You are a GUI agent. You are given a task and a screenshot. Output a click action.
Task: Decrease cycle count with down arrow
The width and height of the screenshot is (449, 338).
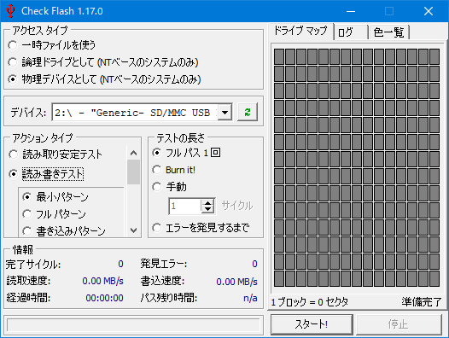click(208, 209)
